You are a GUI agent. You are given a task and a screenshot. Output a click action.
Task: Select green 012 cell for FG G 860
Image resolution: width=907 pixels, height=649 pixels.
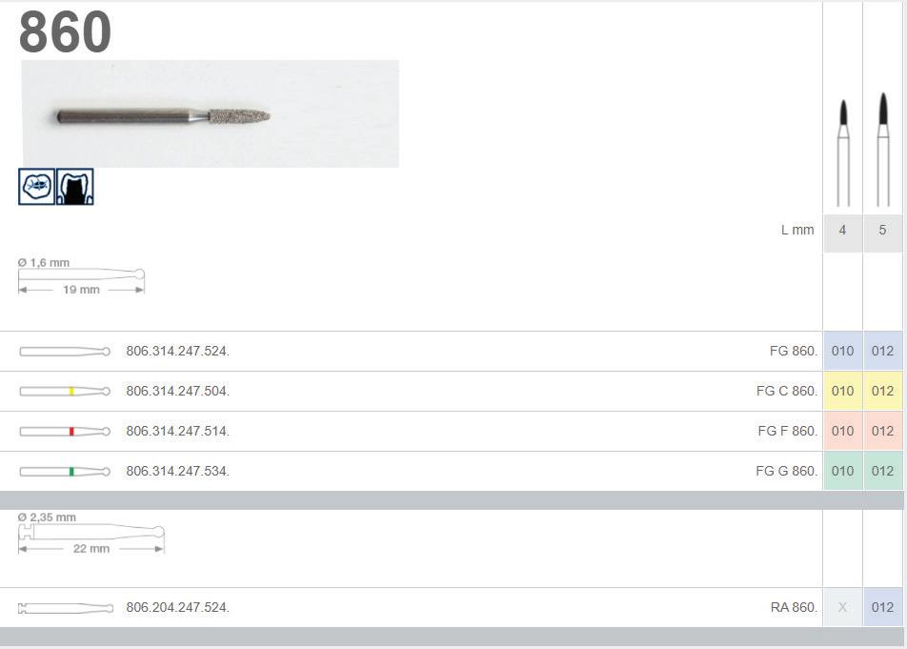(882, 471)
